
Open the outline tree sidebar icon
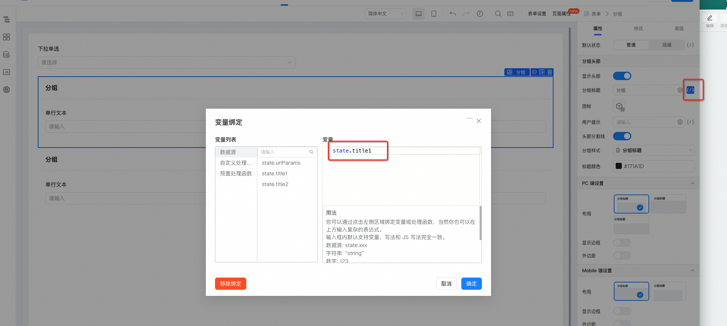pyautogui.click(x=6, y=19)
